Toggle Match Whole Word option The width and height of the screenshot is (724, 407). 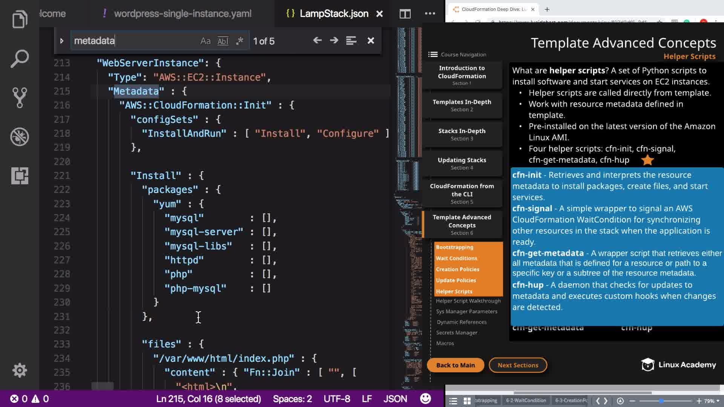click(223, 41)
